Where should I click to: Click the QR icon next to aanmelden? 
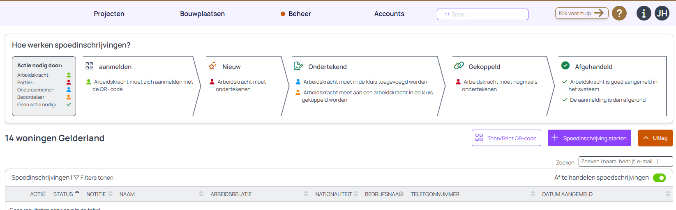tap(89, 66)
